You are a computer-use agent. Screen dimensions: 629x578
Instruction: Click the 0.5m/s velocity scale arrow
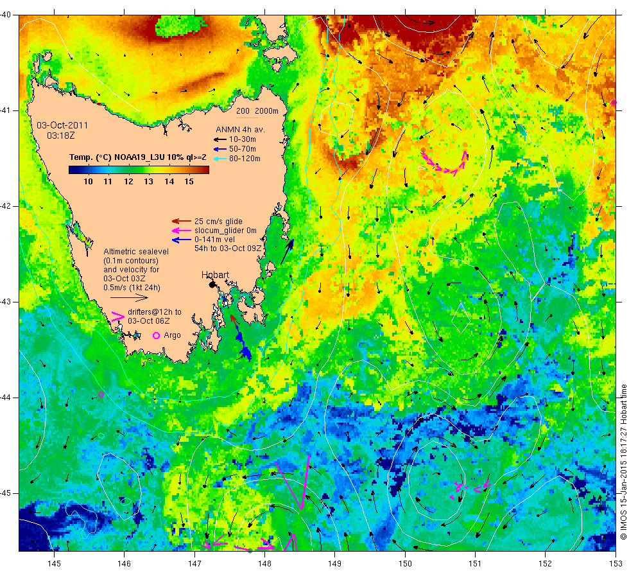(x=129, y=297)
